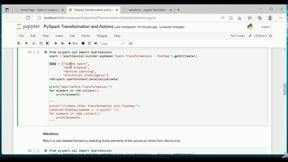Viewport: 288px width, 162px height.
Task: Click the Python 3 kernel idle indicator circle
Action: pyautogui.click(x=270, y=36)
